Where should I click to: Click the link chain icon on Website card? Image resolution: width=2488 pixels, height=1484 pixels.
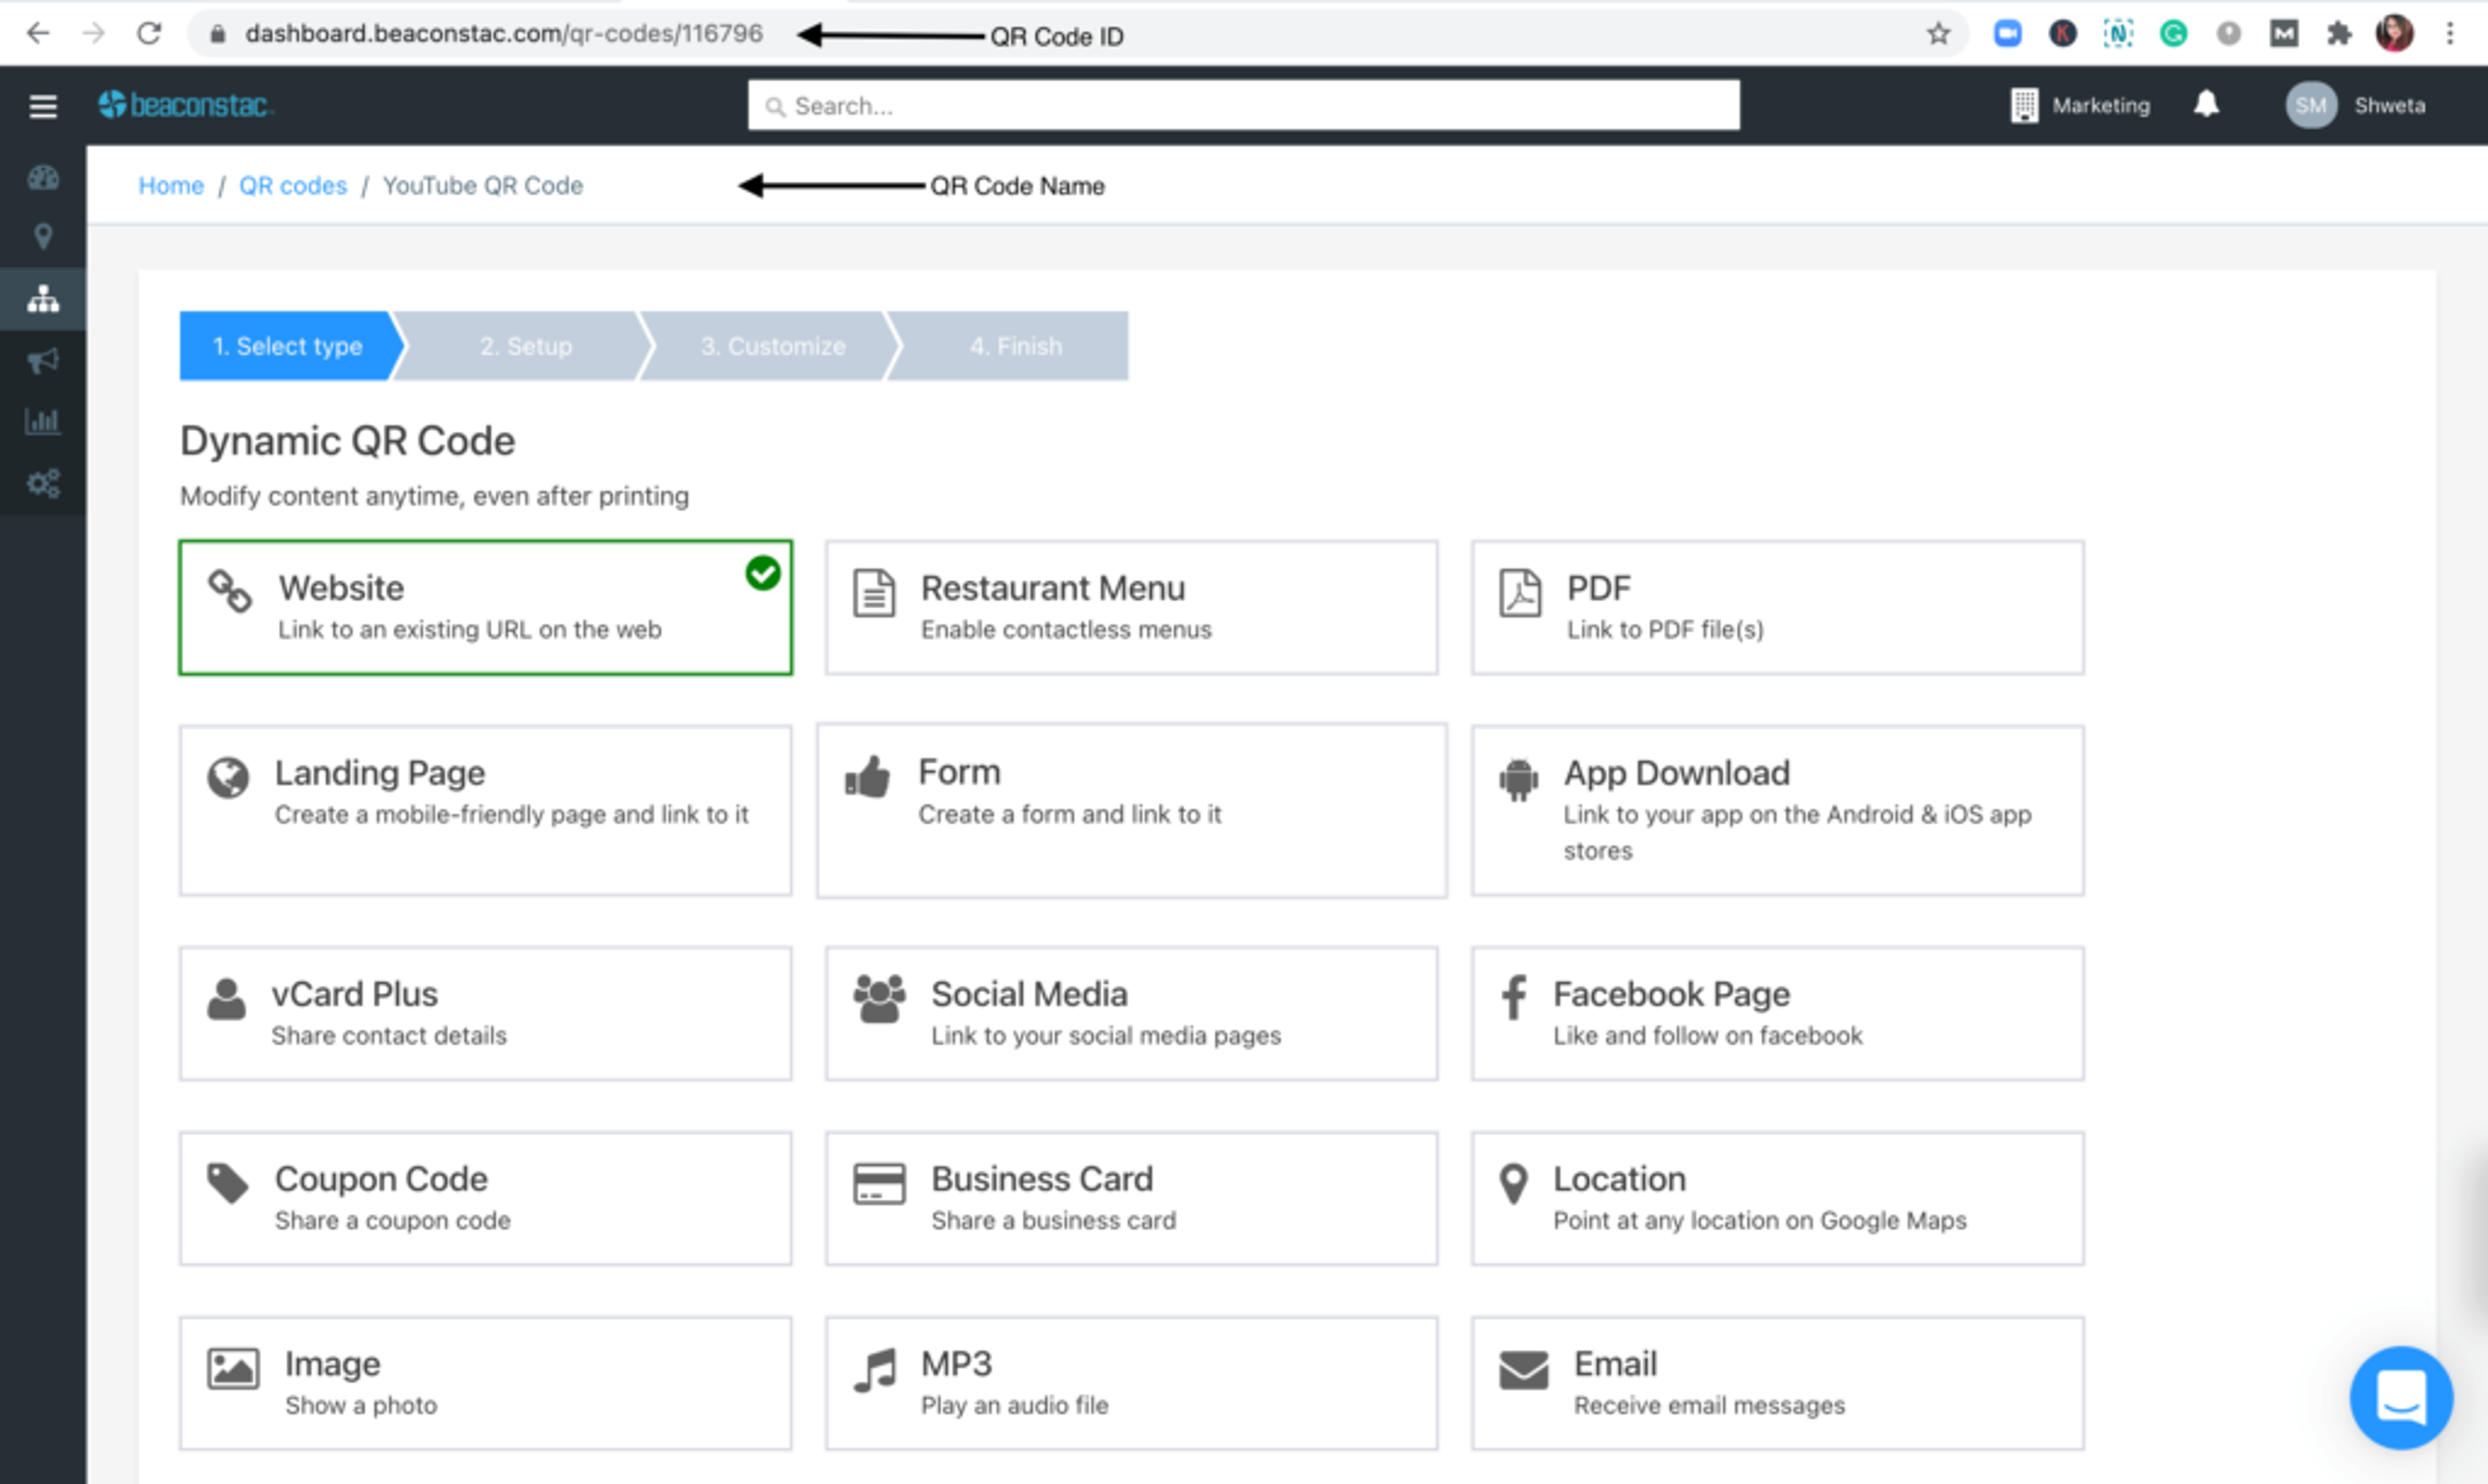pyautogui.click(x=229, y=590)
